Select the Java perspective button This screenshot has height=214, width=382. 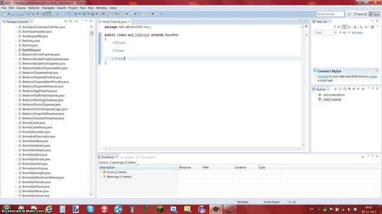[374, 14]
